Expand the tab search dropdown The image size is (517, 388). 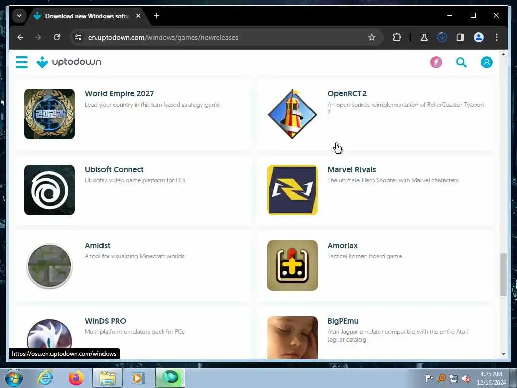(19, 16)
